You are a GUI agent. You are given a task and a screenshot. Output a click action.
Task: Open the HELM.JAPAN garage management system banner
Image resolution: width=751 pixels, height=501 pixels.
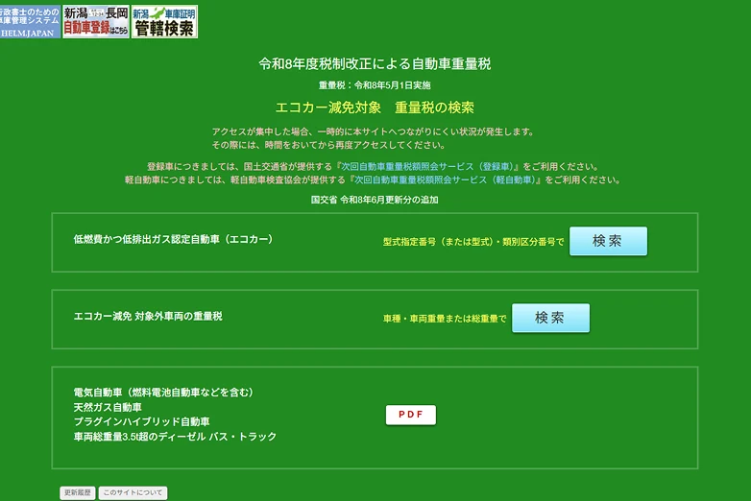tap(30, 21)
